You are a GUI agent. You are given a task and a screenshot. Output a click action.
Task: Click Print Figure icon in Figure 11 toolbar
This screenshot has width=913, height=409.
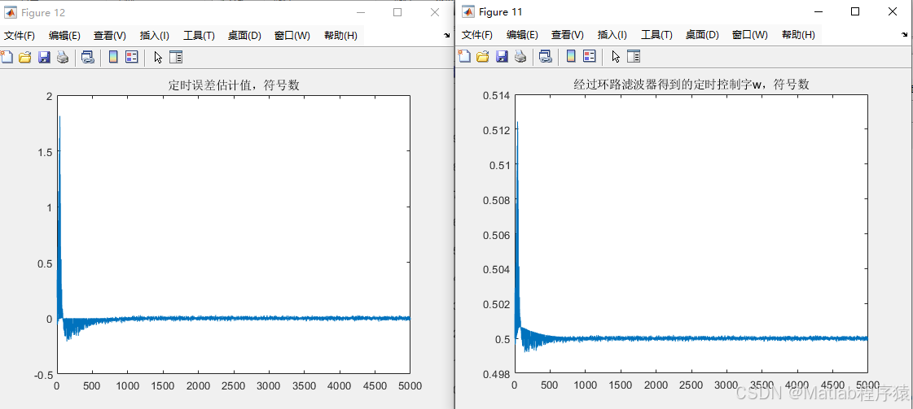(x=520, y=56)
